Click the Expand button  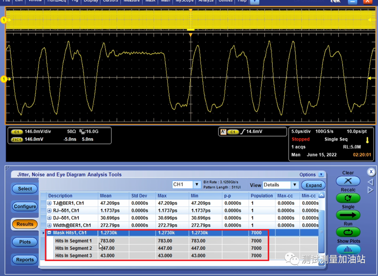coord(313,185)
